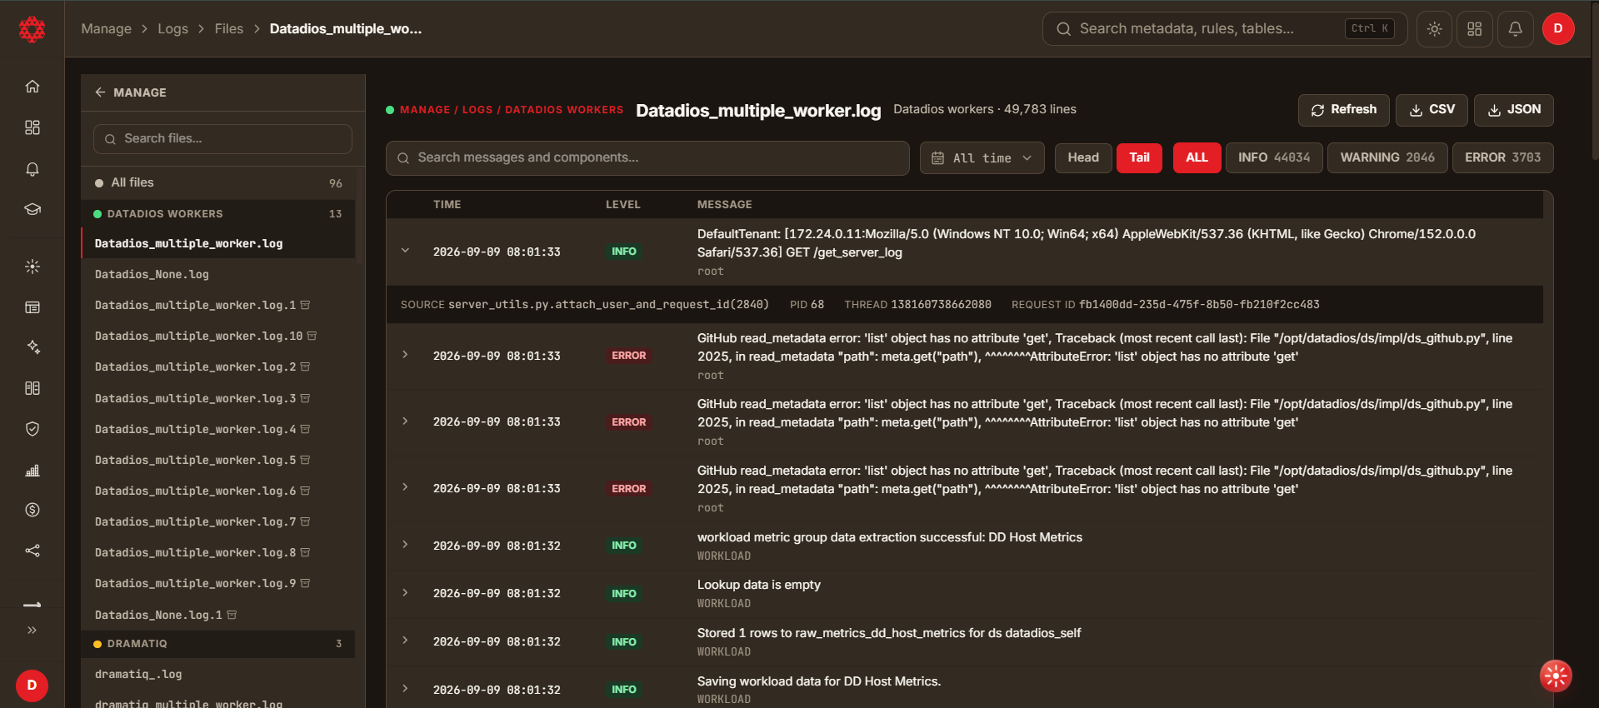Click the red floating assistant icon
Screen dimensions: 1599x708
click(1556, 676)
